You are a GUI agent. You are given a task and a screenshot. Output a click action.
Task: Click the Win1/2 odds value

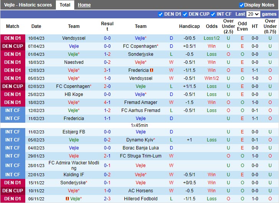point(212,78)
